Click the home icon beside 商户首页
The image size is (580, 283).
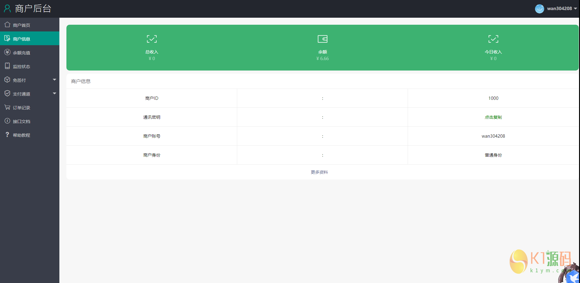[x=7, y=24]
